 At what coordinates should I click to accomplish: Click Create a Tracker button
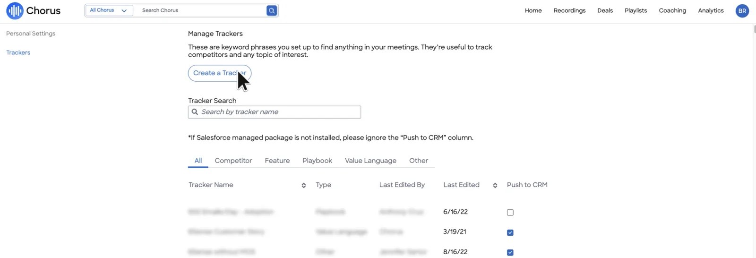pyautogui.click(x=220, y=73)
